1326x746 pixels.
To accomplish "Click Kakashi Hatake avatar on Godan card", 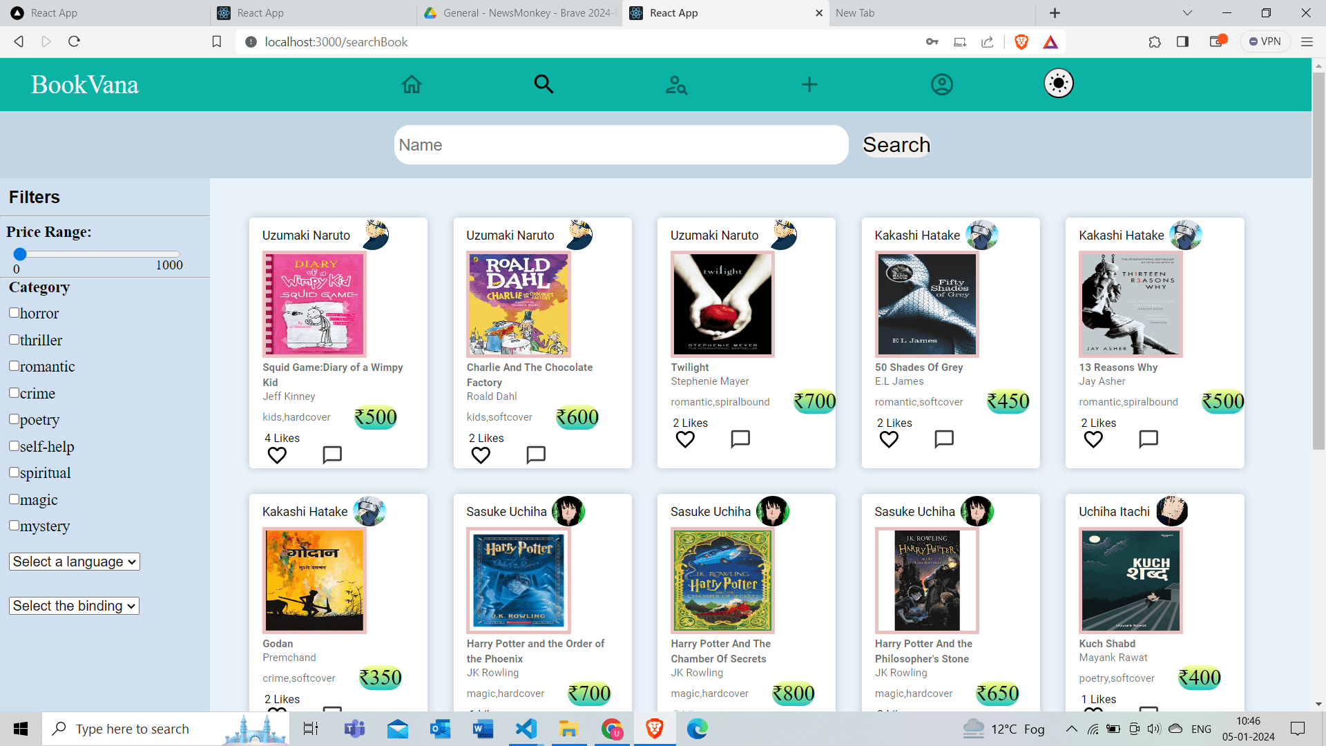I will coord(369,511).
